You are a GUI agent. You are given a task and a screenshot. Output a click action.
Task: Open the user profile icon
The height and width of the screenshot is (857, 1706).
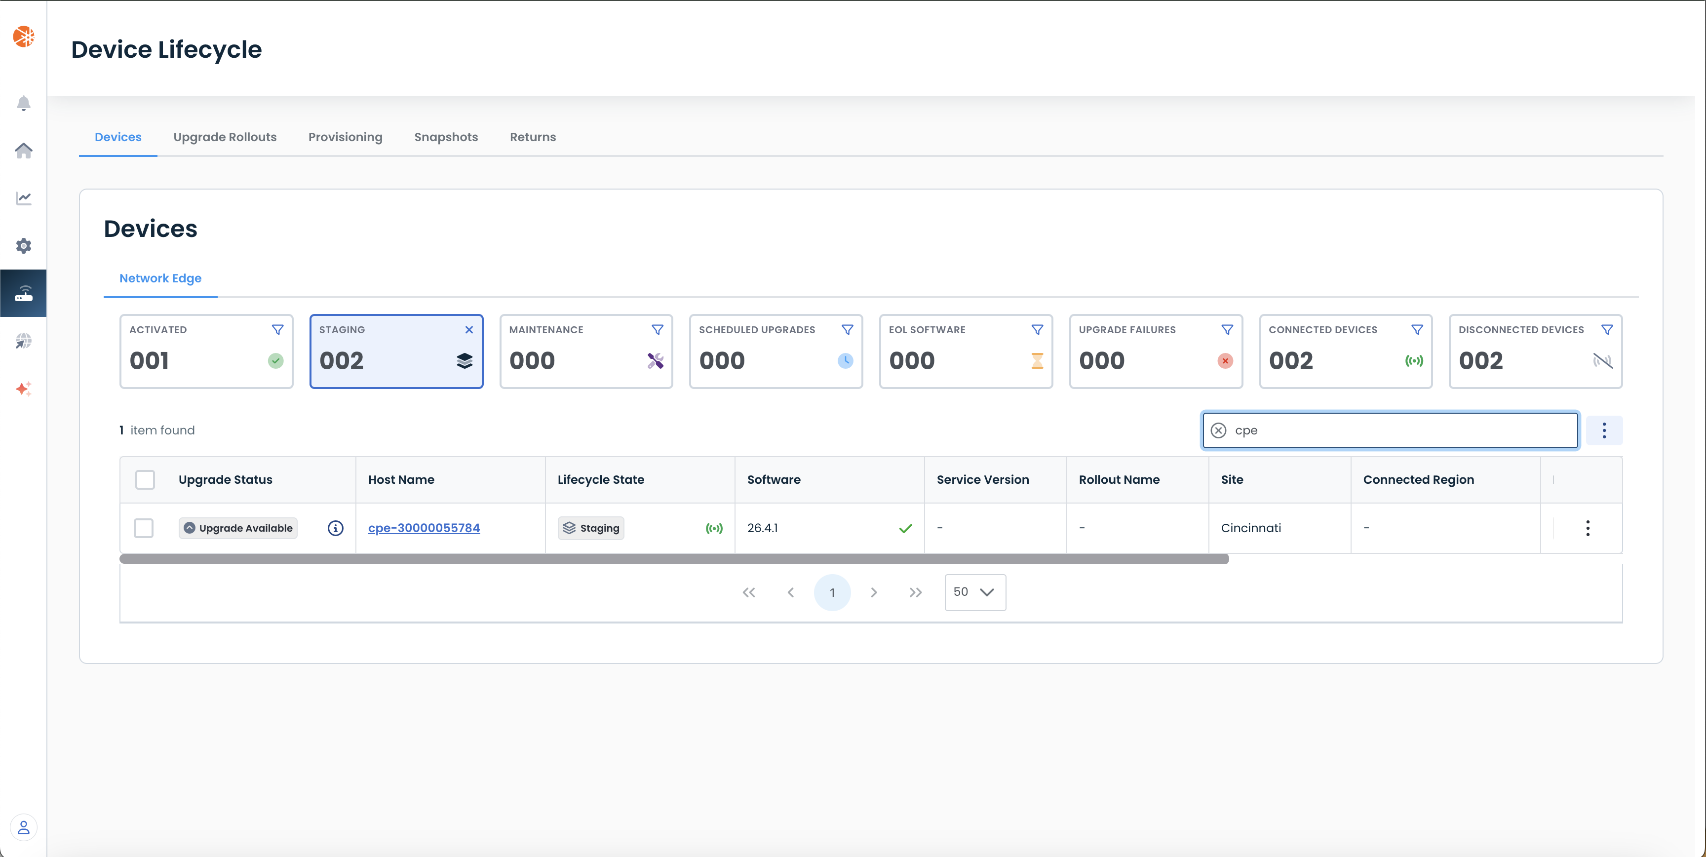point(23,827)
